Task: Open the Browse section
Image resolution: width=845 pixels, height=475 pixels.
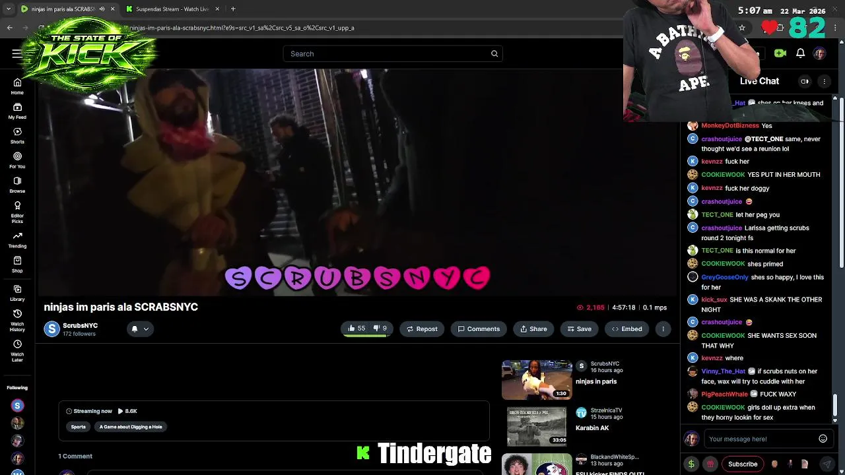Action: click(17, 185)
